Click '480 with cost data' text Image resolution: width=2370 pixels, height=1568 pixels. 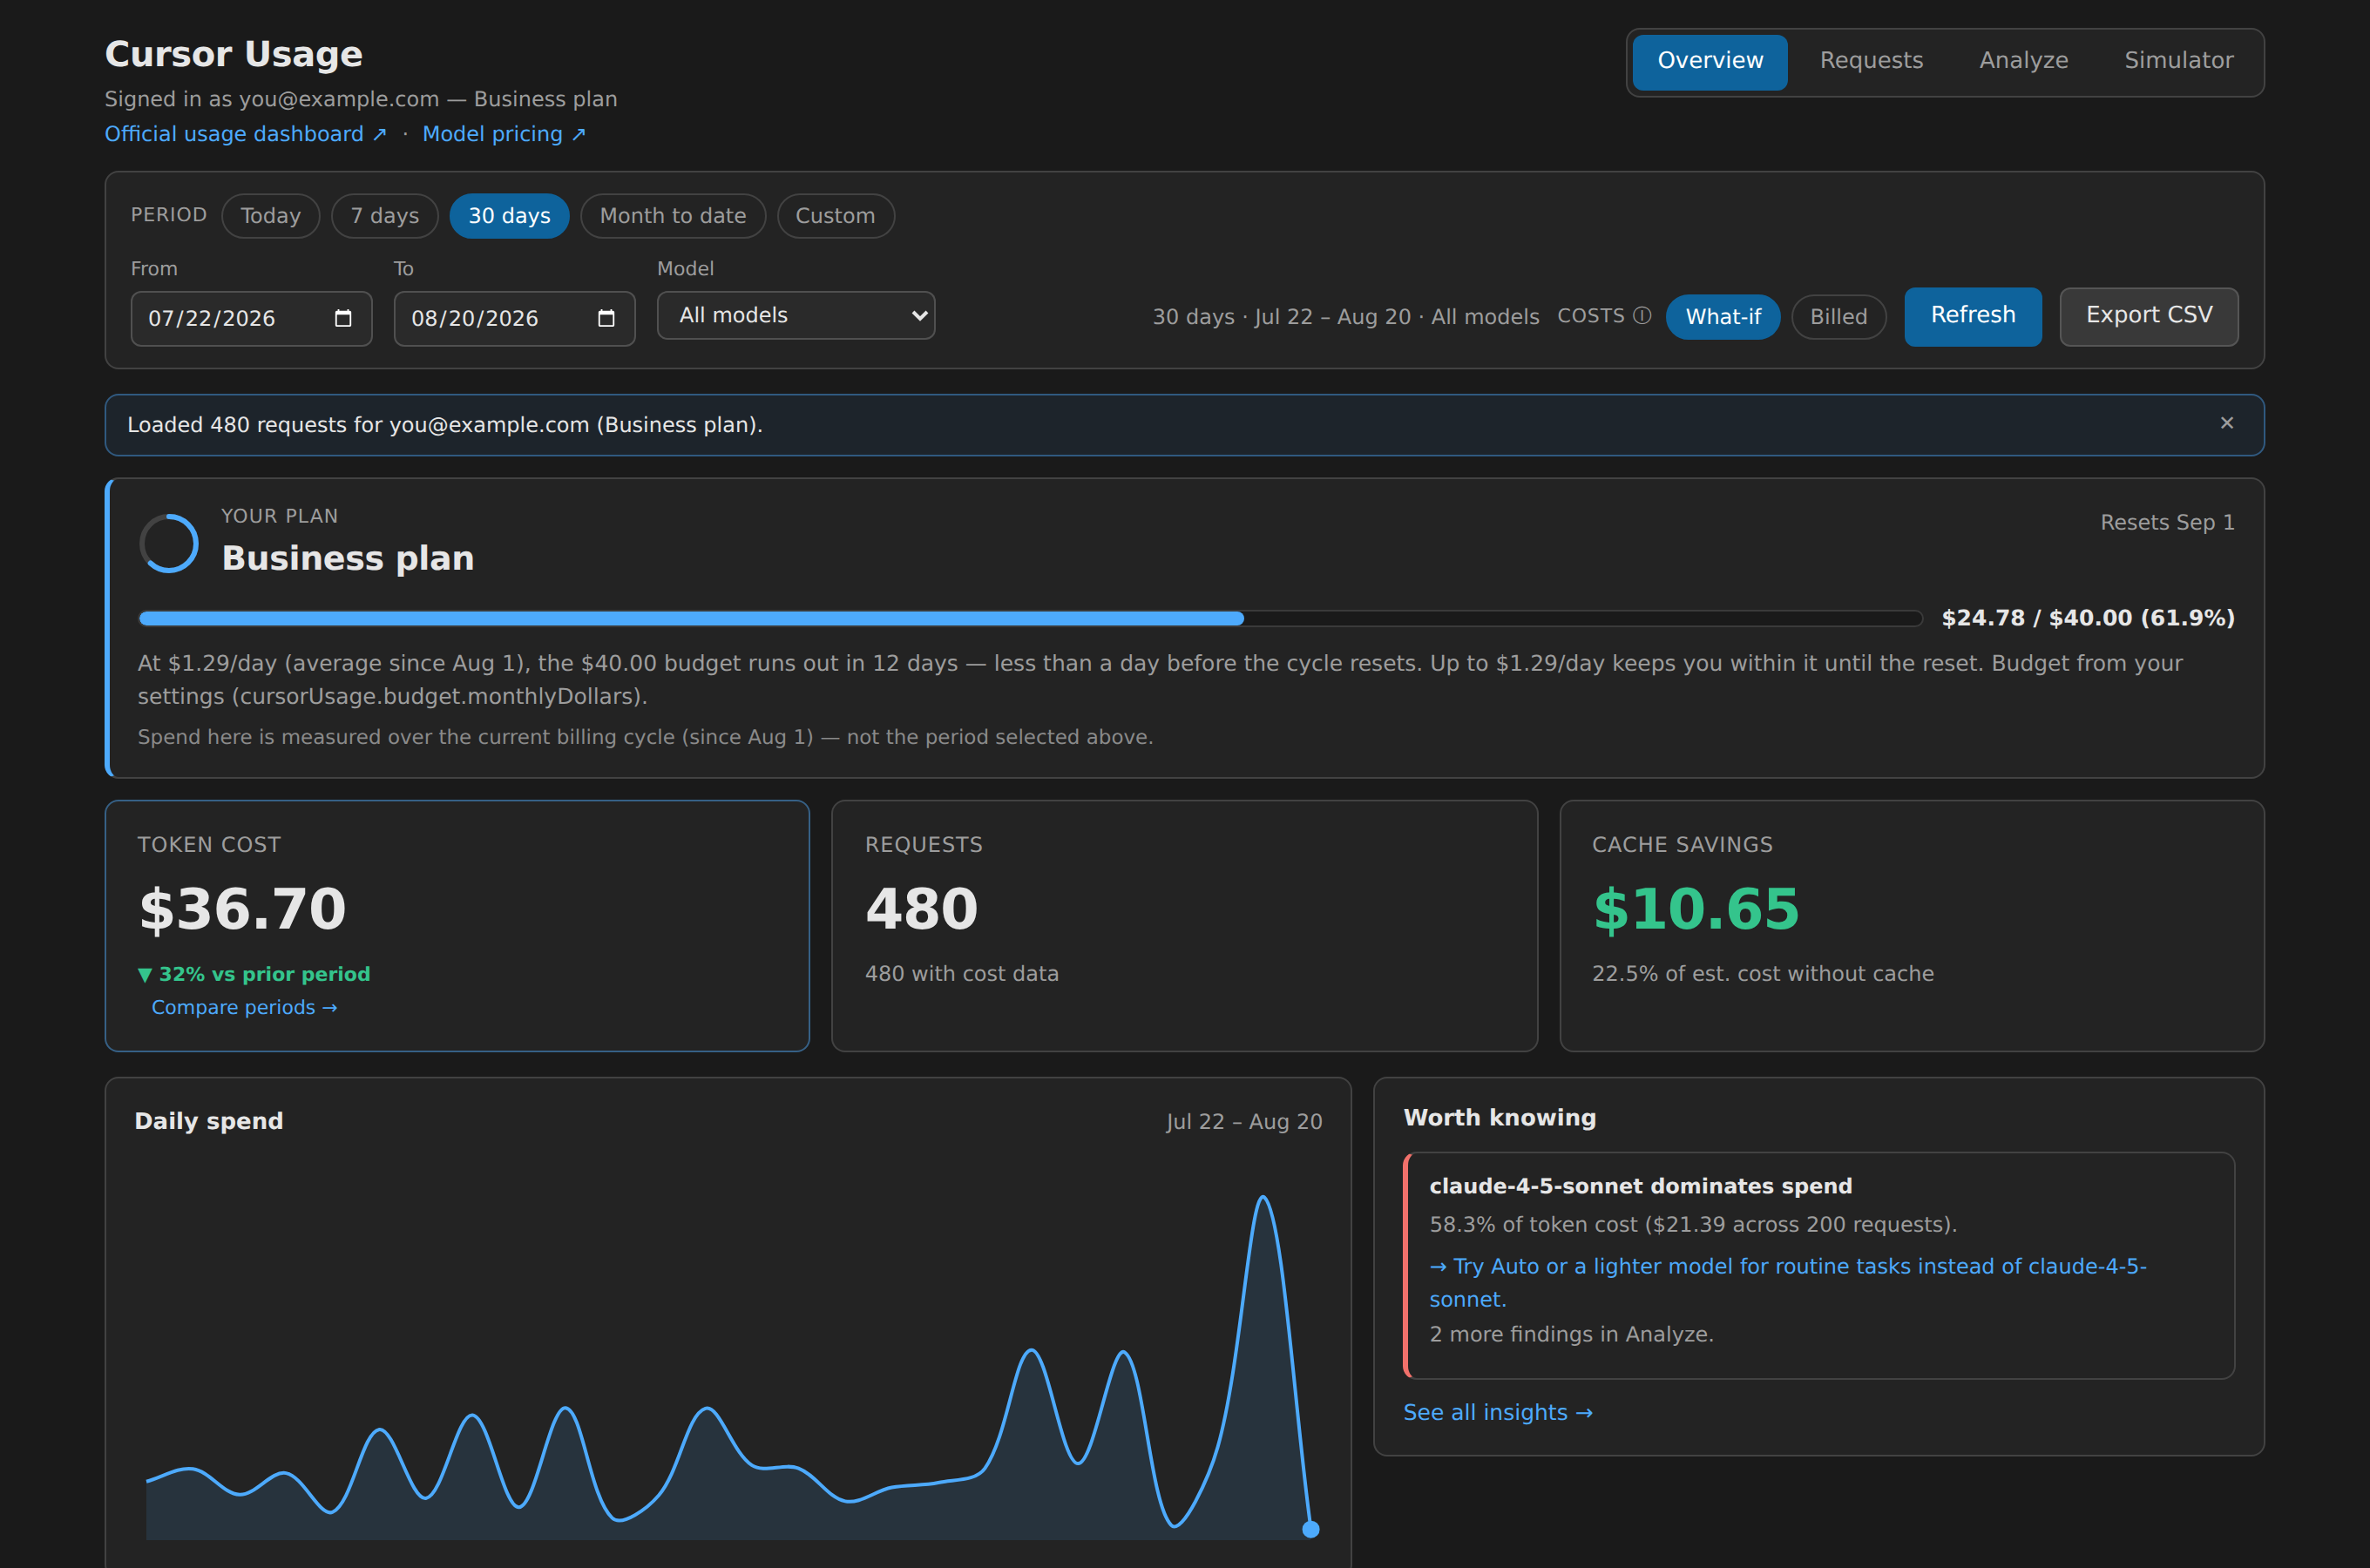click(x=961, y=974)
